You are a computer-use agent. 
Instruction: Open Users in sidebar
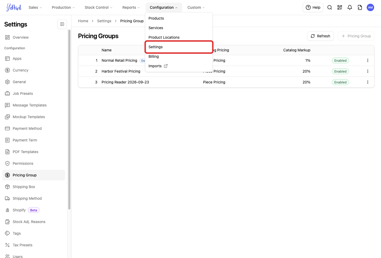(x=34, y=256)
